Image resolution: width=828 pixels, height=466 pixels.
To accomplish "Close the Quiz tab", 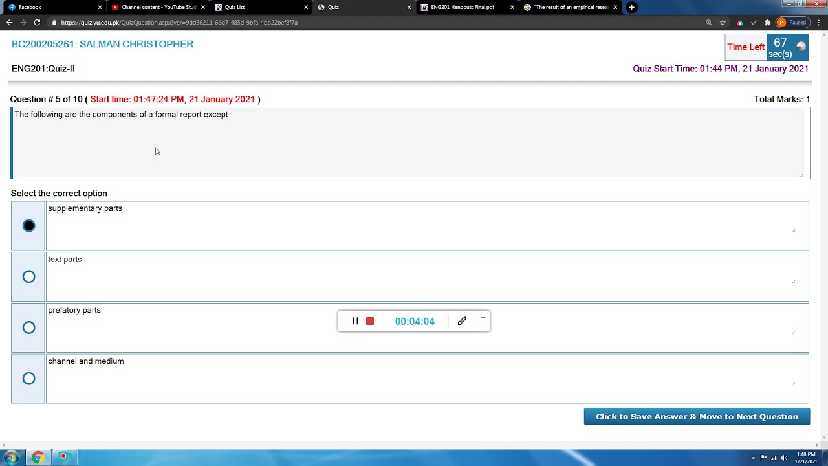I will click(x=409, y=7).
